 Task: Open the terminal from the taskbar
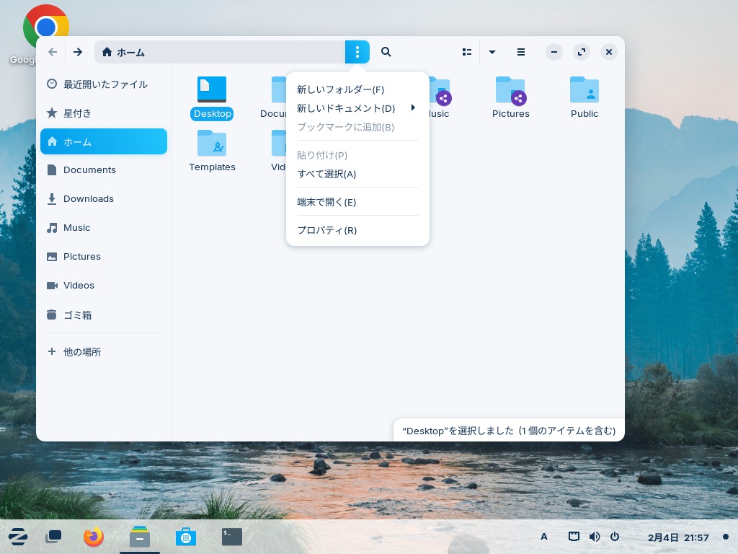[232, 537]
